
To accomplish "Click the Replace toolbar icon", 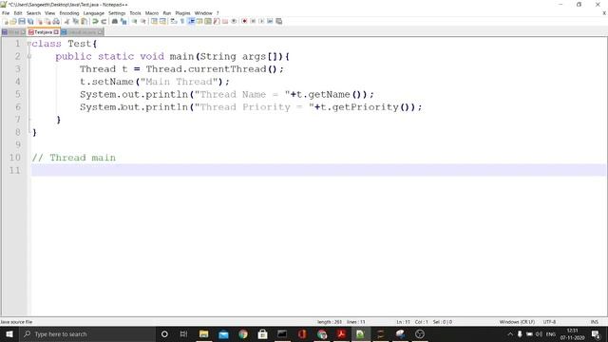I will [123, 21].
